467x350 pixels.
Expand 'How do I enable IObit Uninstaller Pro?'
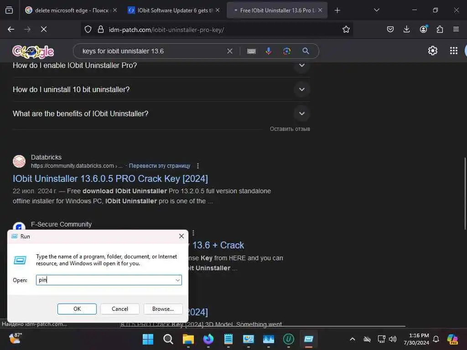[x=161, y=65]
